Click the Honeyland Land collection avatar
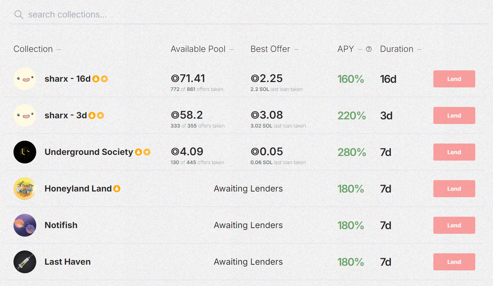This screenshot has width=493, height=286. pos(25,189)
